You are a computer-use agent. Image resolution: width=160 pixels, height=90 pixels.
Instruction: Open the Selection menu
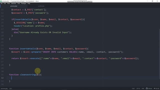tap(14, 3)
